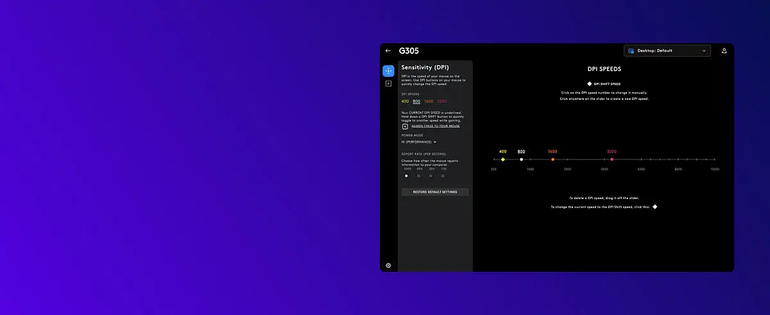Open the Assignments plus-icon sidebar tab
The image size is (770, 315).
coord(388,84)
